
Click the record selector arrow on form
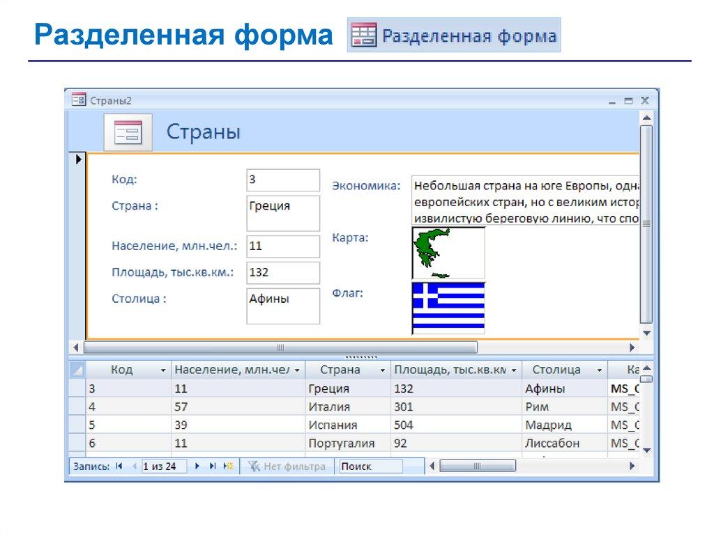pyautogui.click(x=77, y=159)
